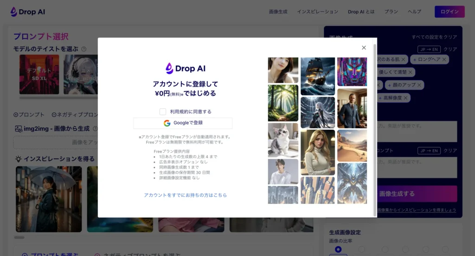The image size is (475, 256).
Task: Select the first 画像の比率 radio option
Action: (338, 249)
